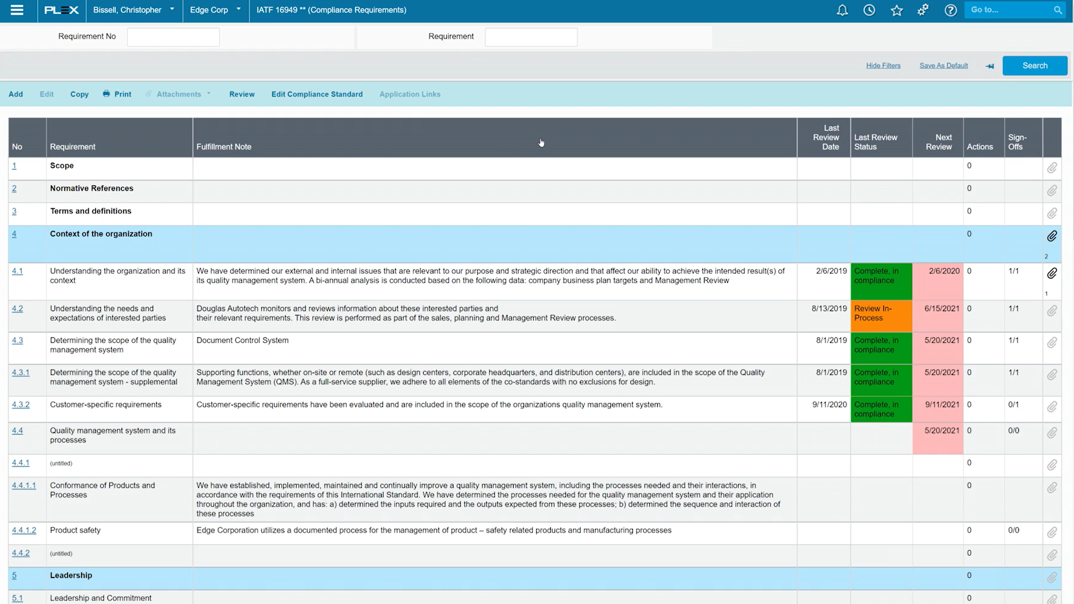Expand the Edge Corp company dropdown
Image resolution: width=1074 pixels, height=604 pixels.
click(x=215, y=10)
